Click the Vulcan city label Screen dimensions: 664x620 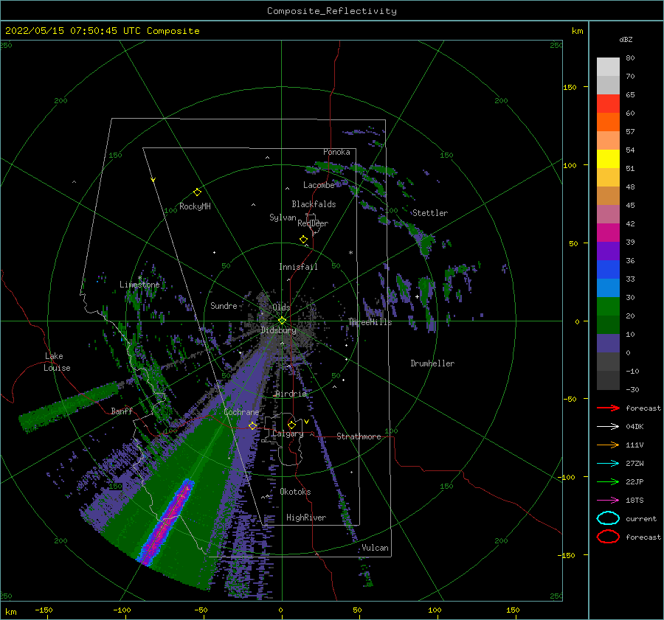375,548
